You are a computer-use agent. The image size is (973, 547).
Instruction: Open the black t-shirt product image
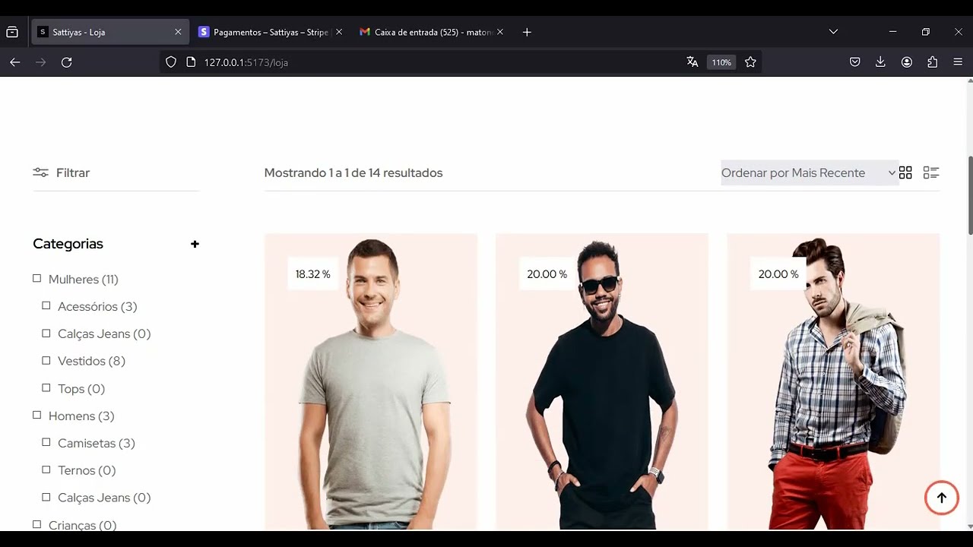coord(602,381)
